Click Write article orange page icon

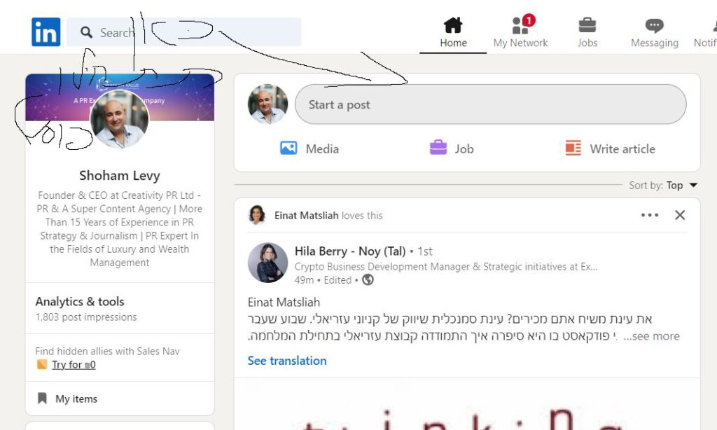point(573,148)
